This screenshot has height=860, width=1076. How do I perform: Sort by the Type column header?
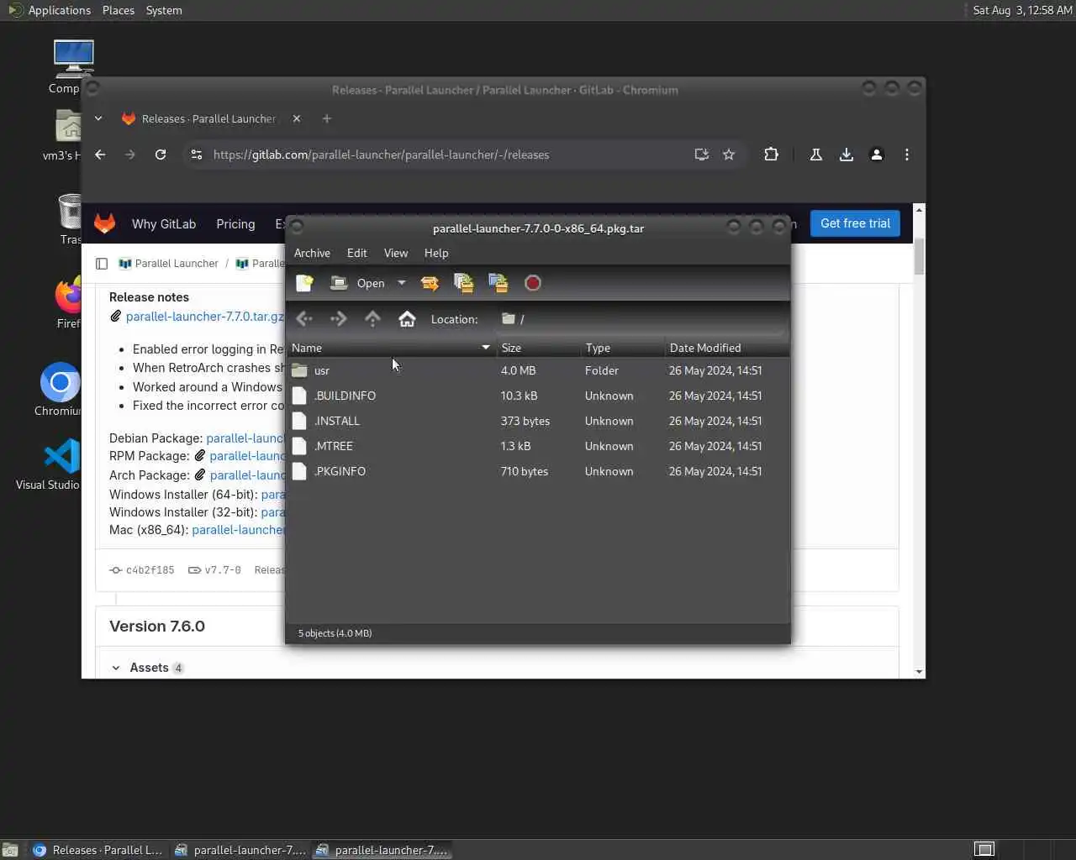(622, 348)
